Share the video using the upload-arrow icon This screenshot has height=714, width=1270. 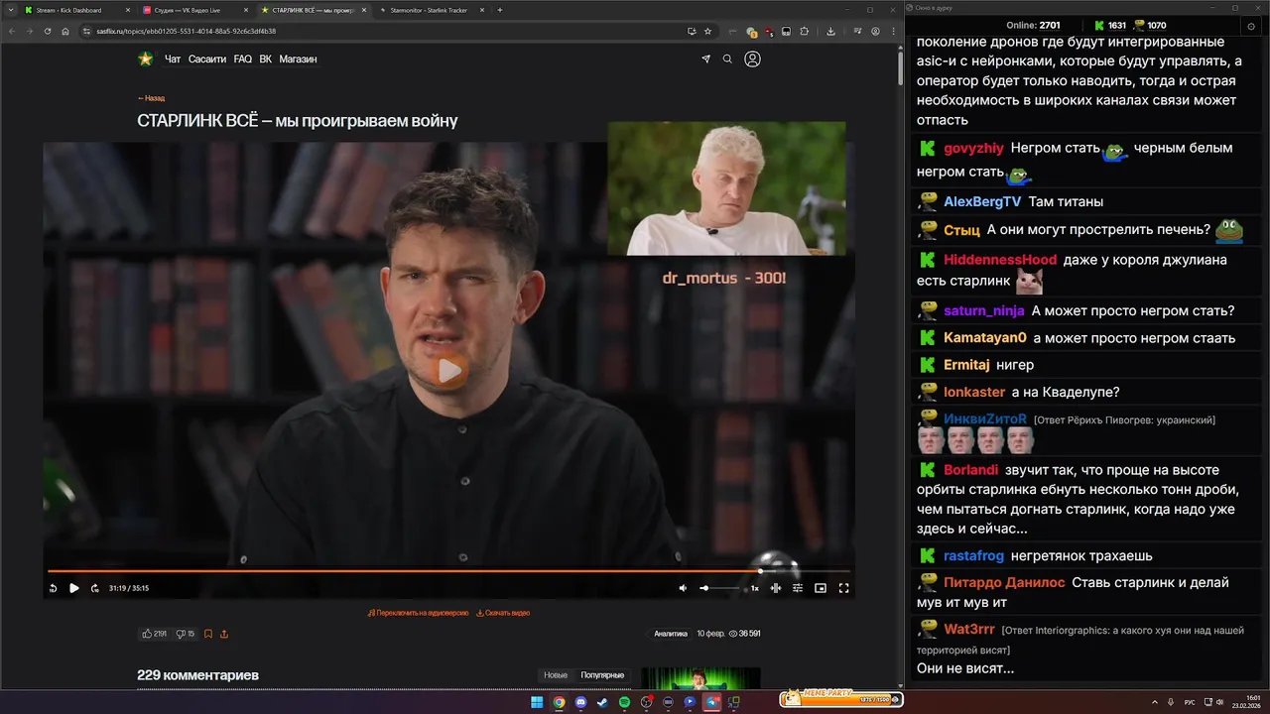(x=224, y=634)
